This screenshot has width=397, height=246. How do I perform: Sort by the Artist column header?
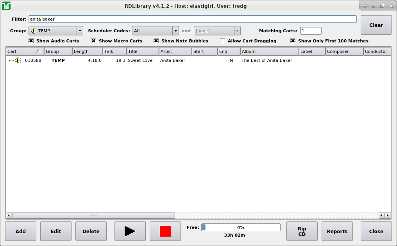point(175,51)
